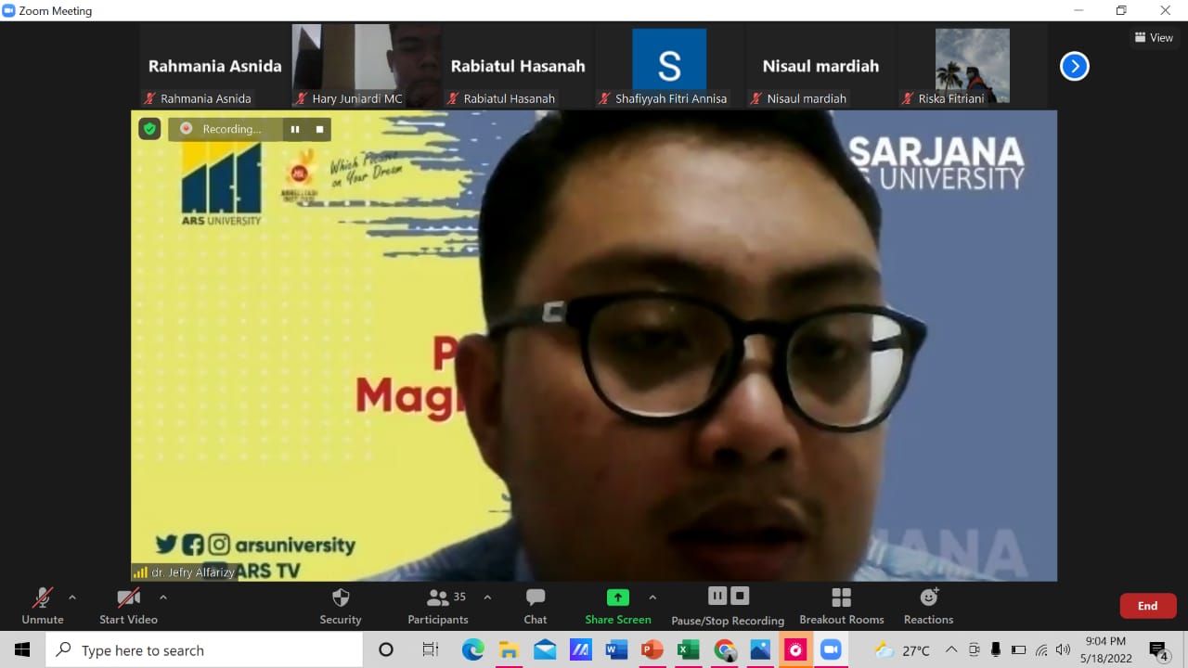Viewport: 1188px width, 668px height.
Task: Open PowerPoint from the taskbar
Action: (x=652, y=650)
